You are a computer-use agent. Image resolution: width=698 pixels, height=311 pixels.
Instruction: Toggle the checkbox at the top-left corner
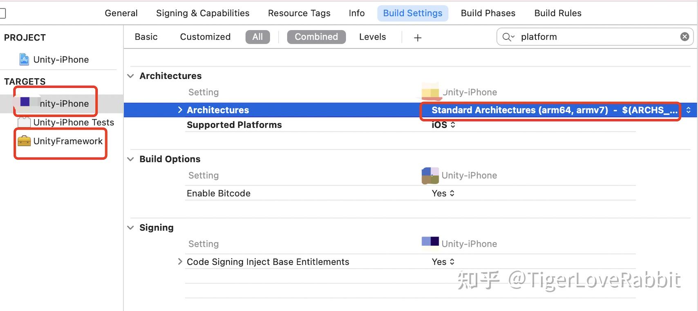(x=3, y=13)
